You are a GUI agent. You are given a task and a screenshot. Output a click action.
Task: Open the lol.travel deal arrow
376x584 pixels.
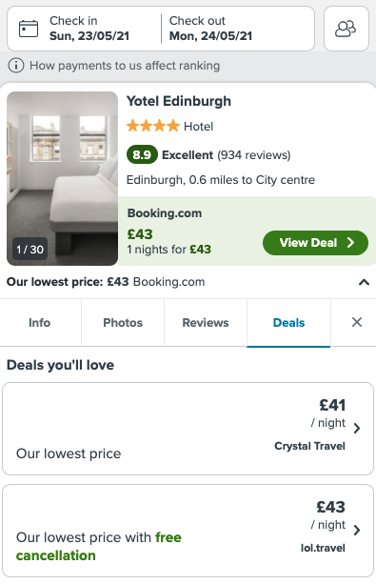(357, 530)
